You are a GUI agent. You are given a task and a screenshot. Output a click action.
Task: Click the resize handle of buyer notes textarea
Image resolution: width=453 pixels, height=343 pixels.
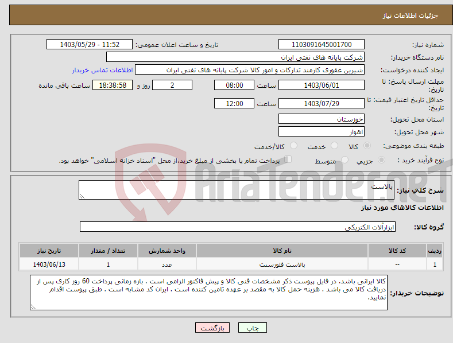click(33, 307)
